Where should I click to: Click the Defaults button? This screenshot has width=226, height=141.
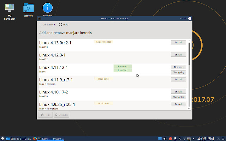pyautogui.click(x=61, y=115)
